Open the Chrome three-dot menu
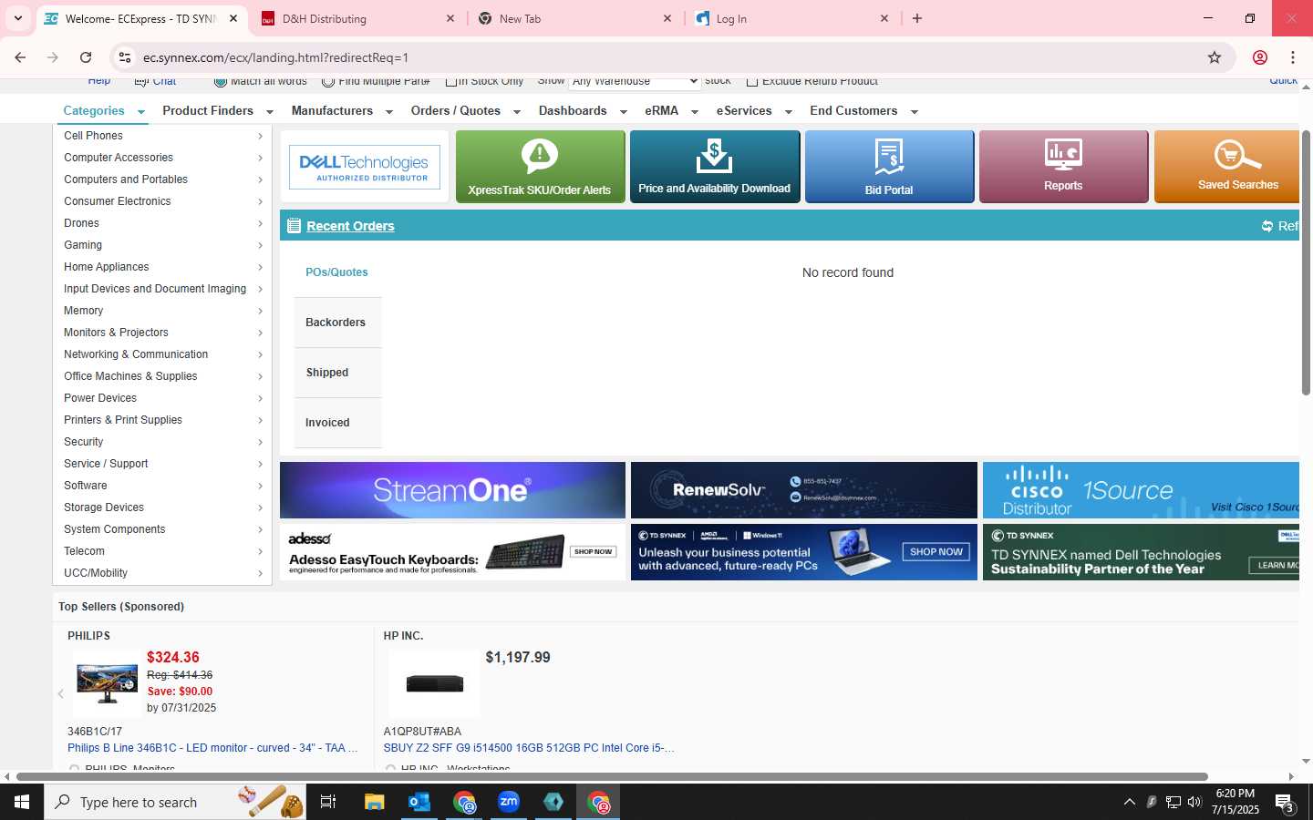The width and height of the screenshot is (1313, 820). click(1293, 57)
